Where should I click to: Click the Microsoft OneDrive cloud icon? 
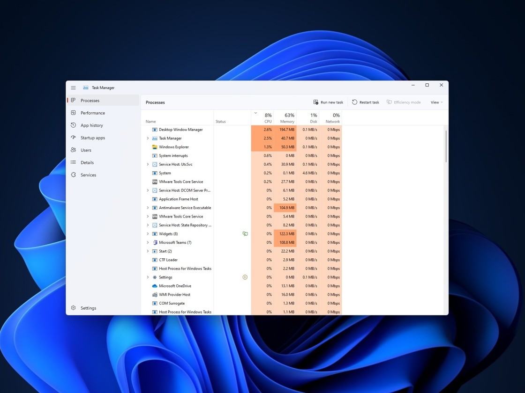[x=155, y=286]
